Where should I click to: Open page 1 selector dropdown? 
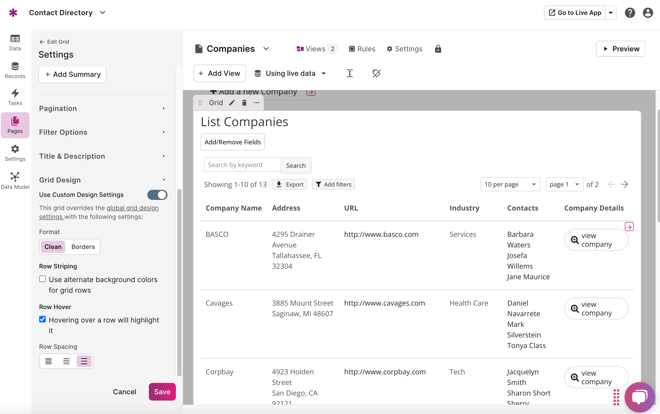coord(564,184)
